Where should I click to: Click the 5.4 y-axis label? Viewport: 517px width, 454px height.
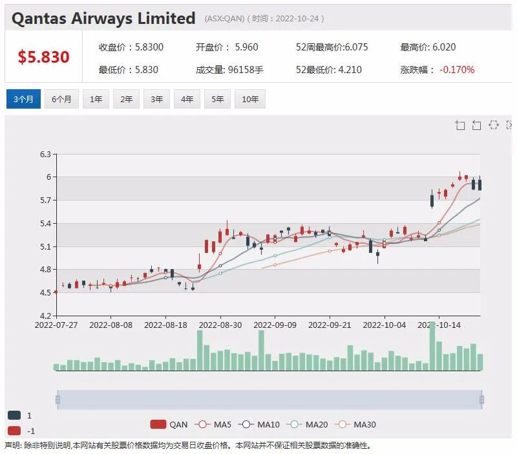pos(45,224)
